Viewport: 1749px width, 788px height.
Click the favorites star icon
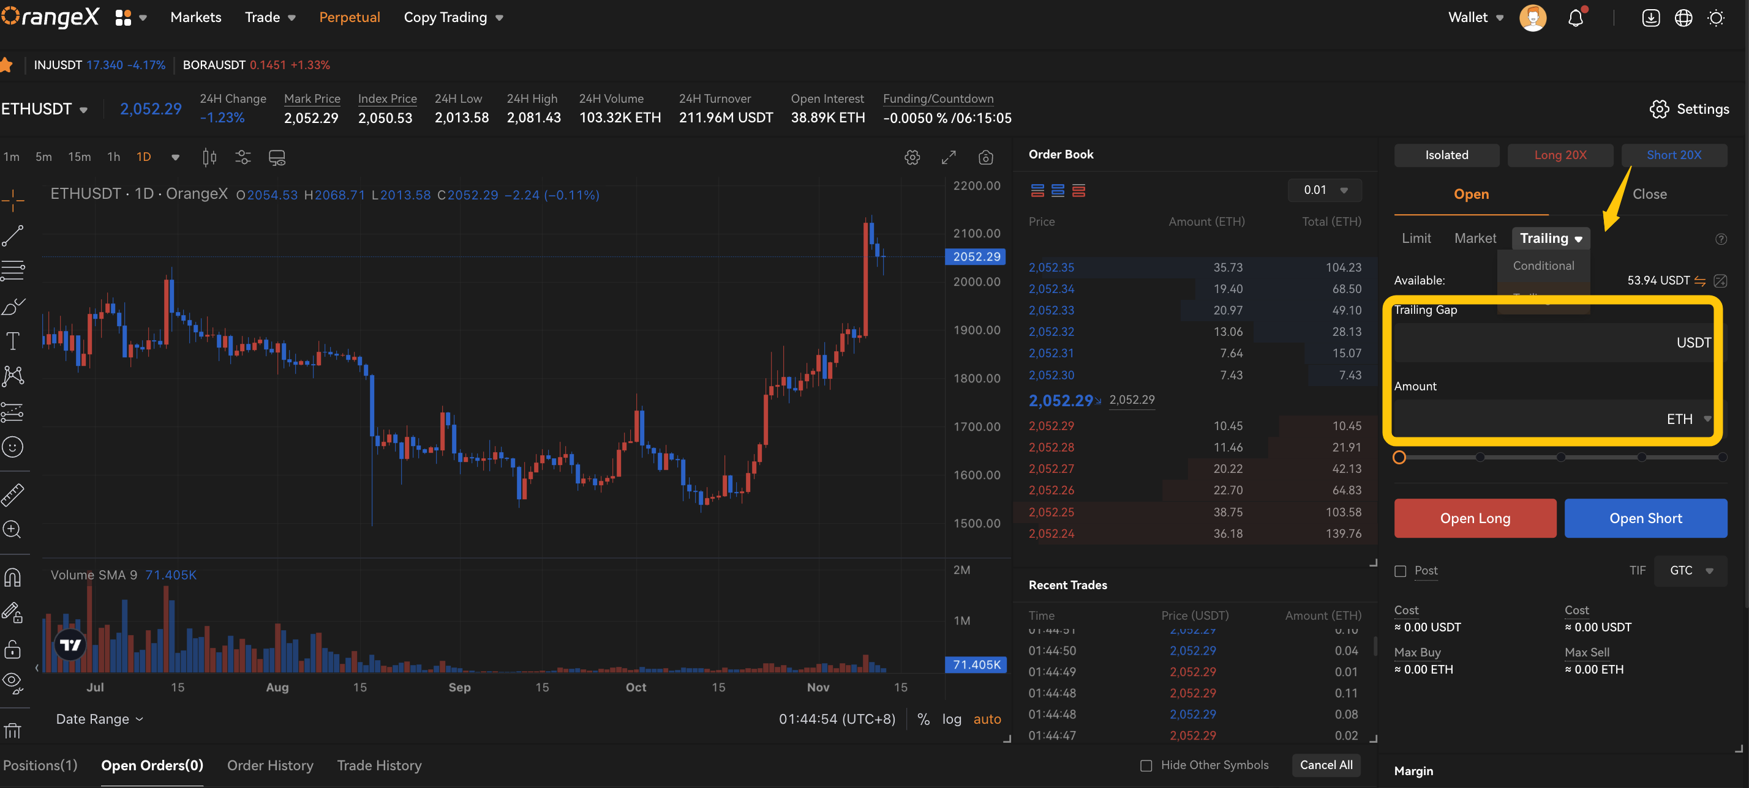(7, 65)
